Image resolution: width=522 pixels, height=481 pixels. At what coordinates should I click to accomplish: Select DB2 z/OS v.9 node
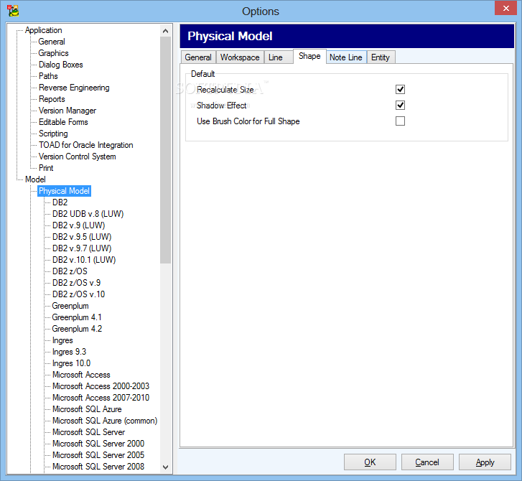77,283
